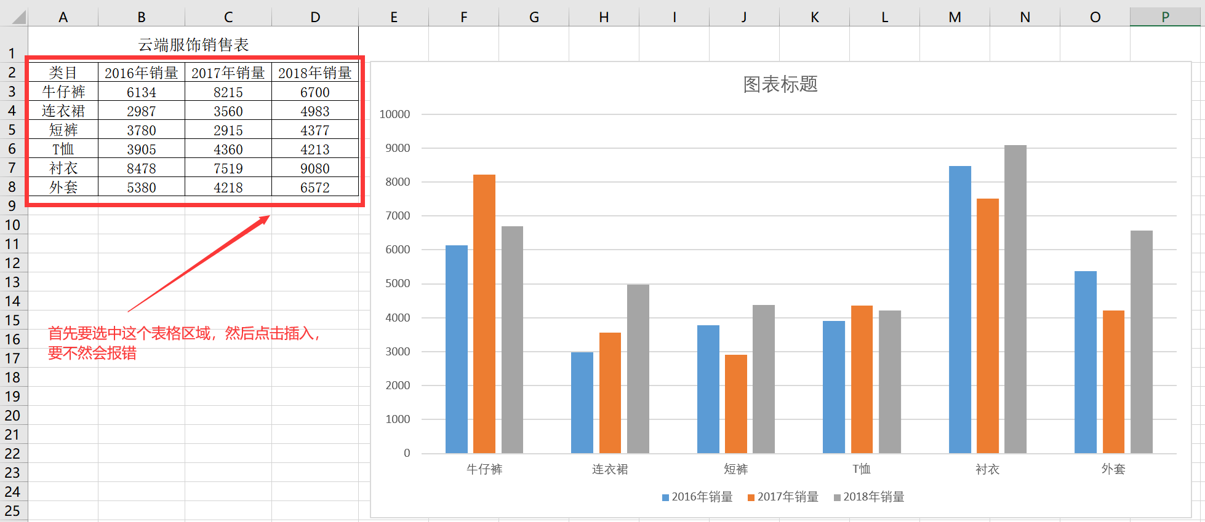Click the 10000 value axis label
Screen dimensions: 1205x522
point(394,114)
